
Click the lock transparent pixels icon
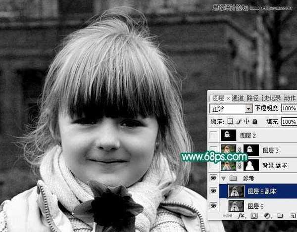(x=231, y=121)
